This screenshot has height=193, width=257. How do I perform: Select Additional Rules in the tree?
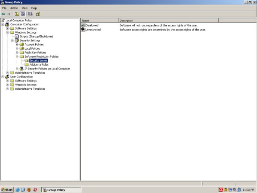tap(39, 65)
